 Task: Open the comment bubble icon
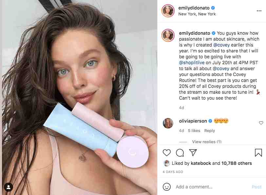(180, 153)
